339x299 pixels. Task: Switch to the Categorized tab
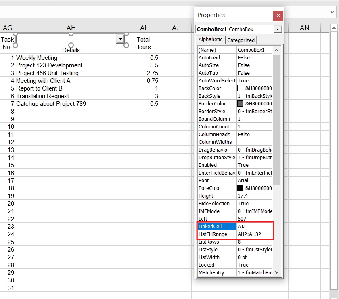point(241,40)
